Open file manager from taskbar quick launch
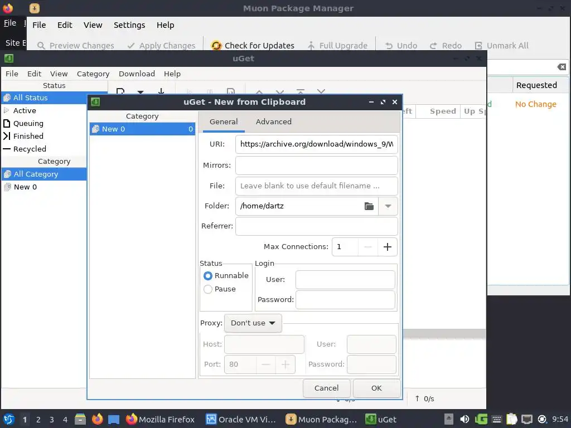The height and width of the screenshot is (428, 571). pyautogui.click(x=80, y=419)
